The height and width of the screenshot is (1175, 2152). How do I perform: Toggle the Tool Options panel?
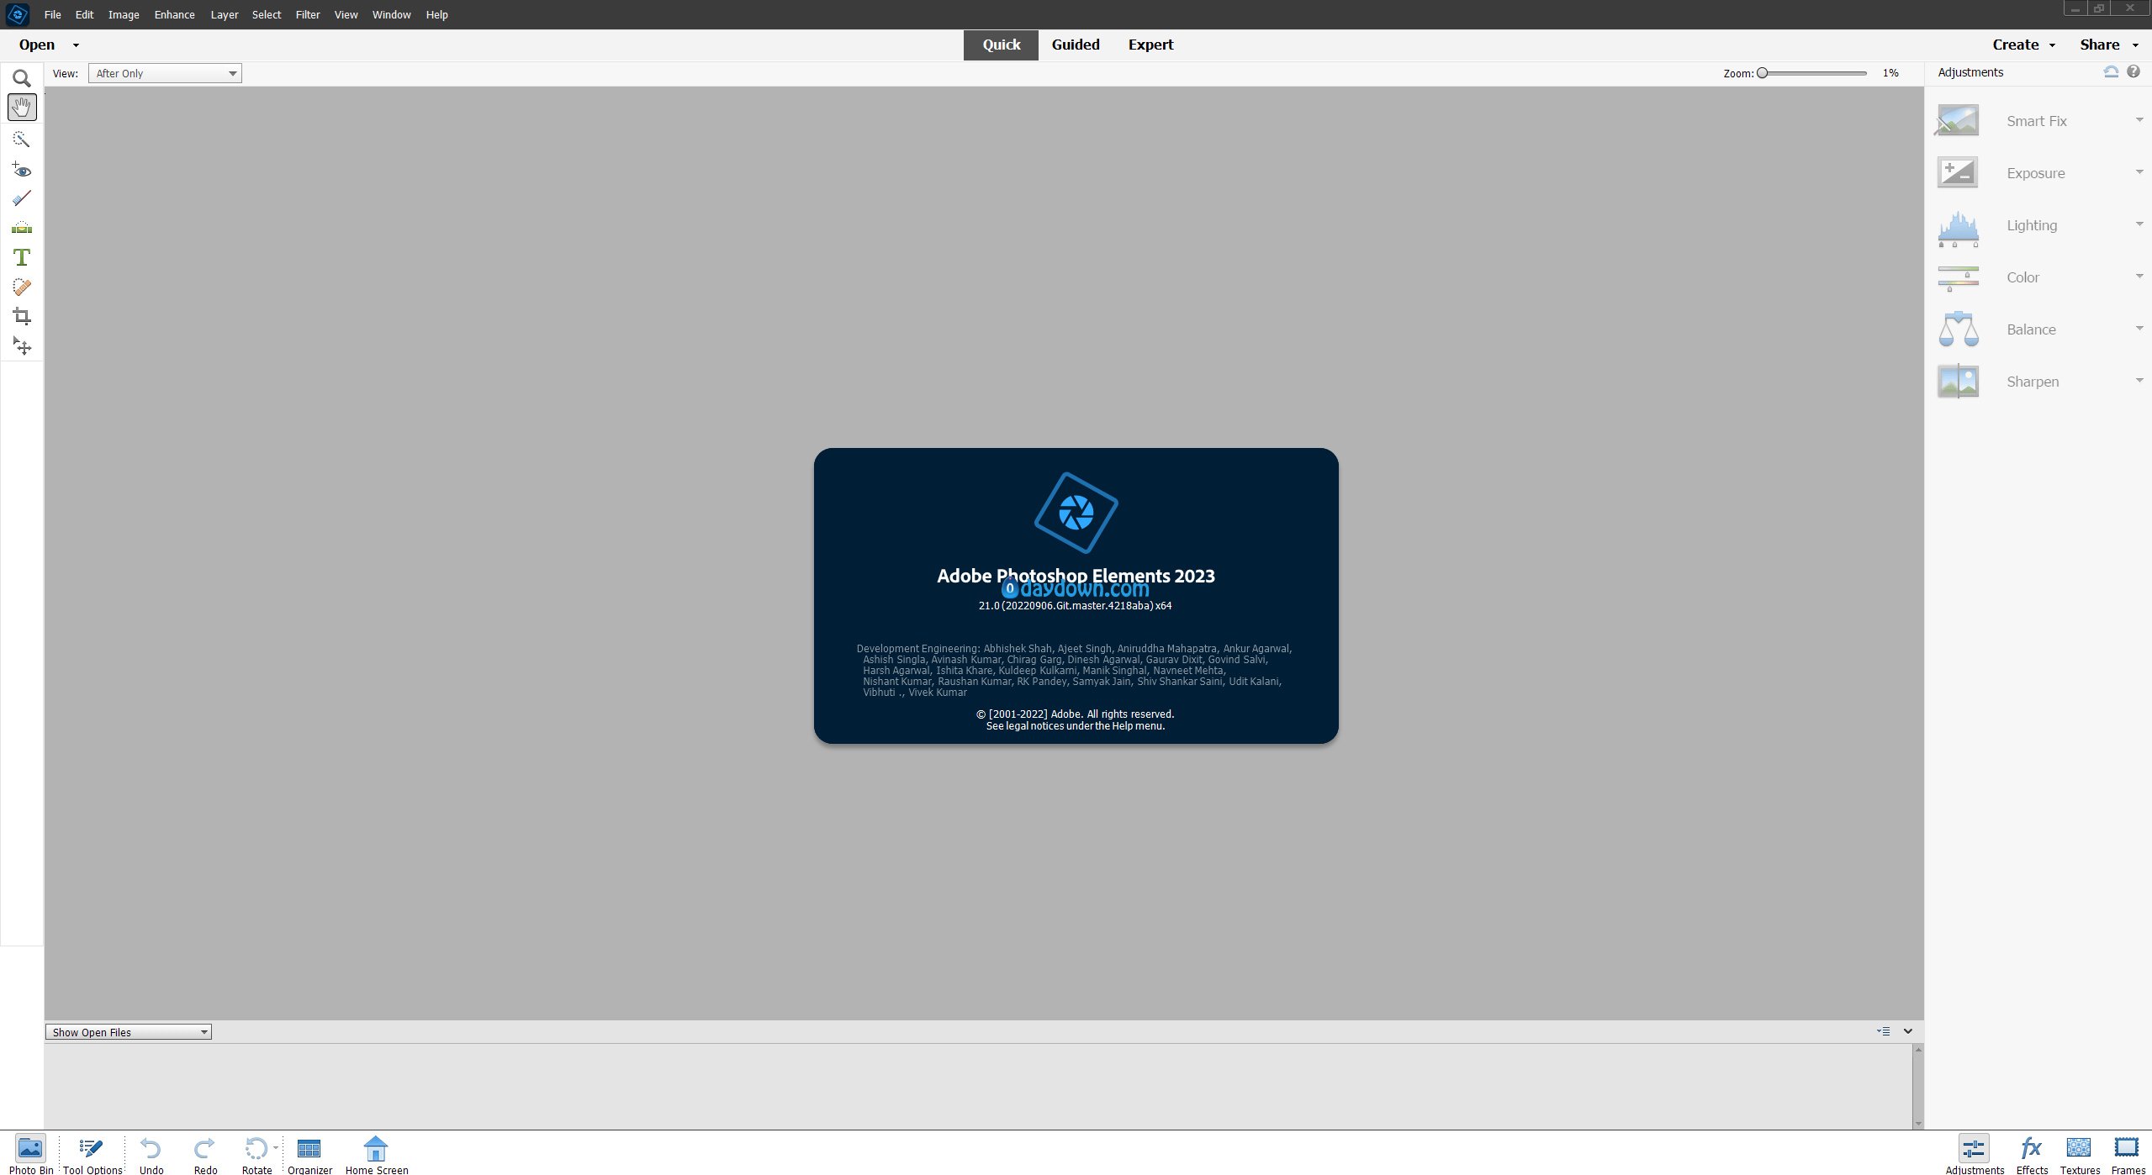[x=92, y=1154]
